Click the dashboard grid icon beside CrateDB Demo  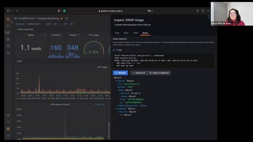pyautogui.click(x=16, y=19)
